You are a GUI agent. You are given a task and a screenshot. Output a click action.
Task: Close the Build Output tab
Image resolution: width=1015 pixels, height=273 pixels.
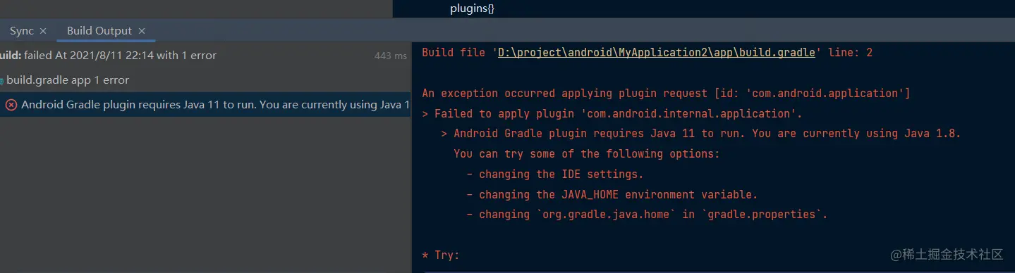point(142,31)
